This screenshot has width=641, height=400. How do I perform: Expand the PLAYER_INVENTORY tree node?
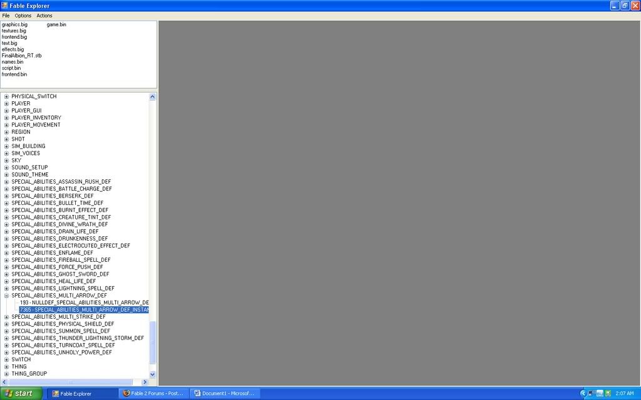tap(6, 118)
